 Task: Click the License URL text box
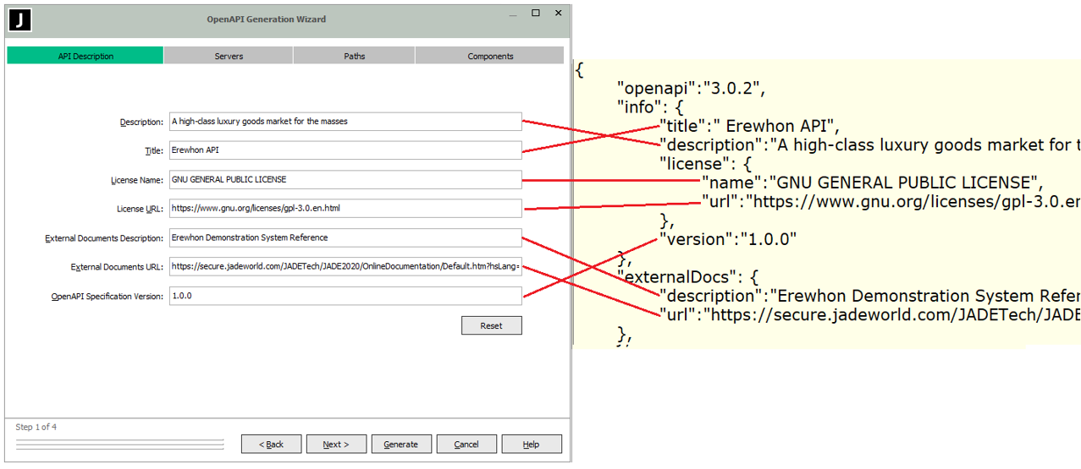click(x=345, y=209)
